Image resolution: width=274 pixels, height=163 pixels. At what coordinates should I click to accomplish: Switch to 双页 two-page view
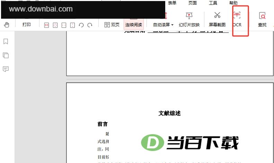(x=112, y=25)
